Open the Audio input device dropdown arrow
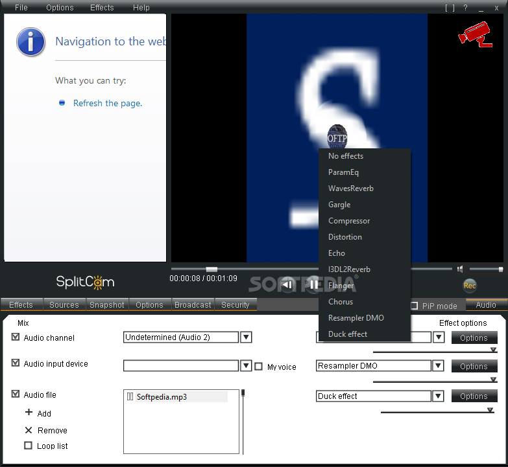 click(x=246, y=366)
